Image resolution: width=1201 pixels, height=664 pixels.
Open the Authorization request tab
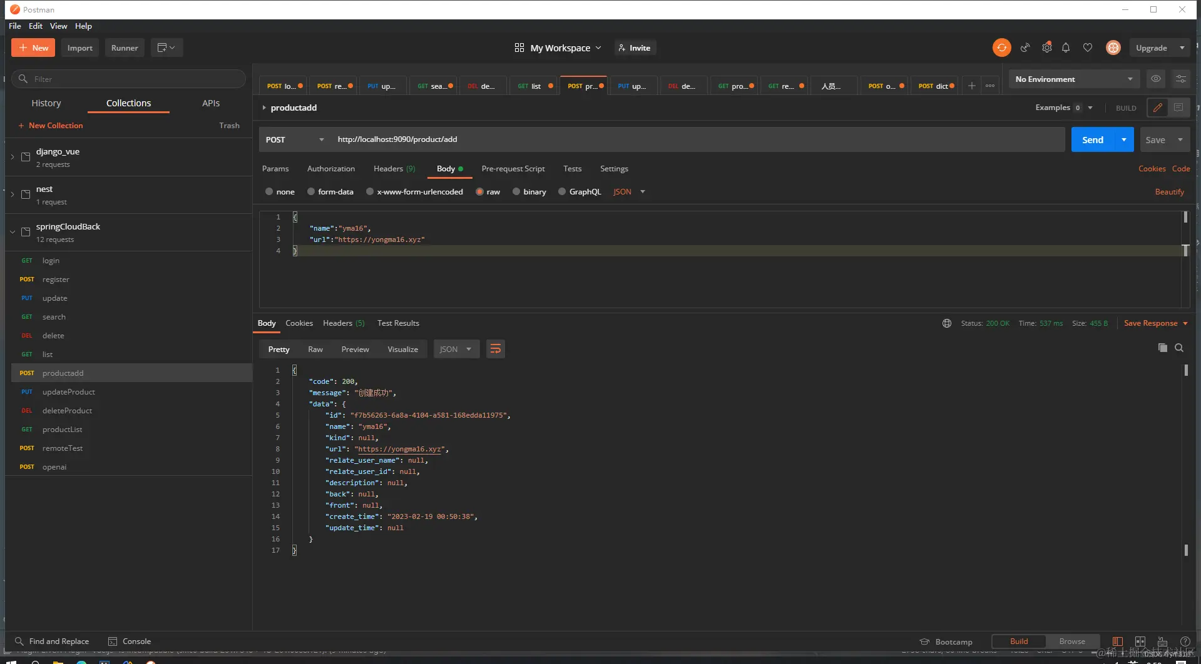[331, 169]
